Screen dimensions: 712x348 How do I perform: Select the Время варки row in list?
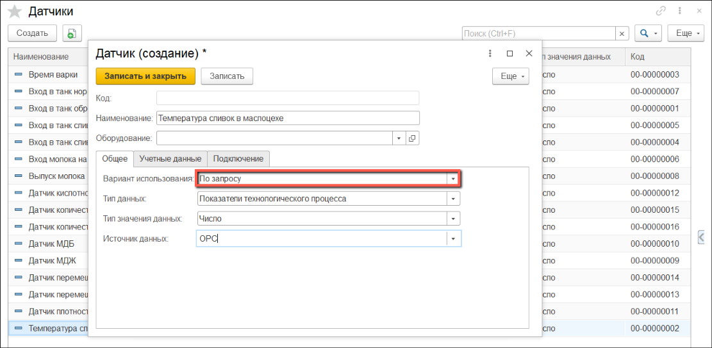pyautogui.click(x=53, y=74)
